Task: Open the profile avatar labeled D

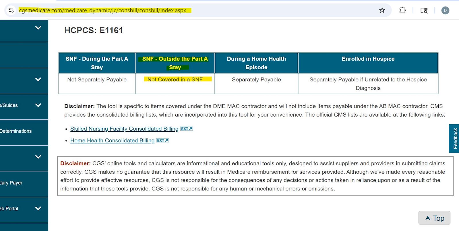Action: pyautogui.click(x=445, y=10)
